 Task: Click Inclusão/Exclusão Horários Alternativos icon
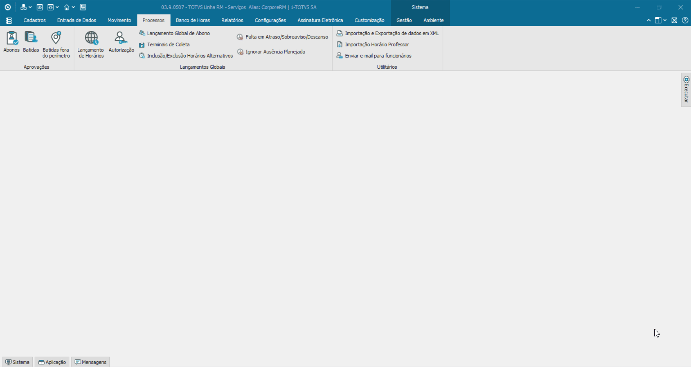[x=142, y=56]
